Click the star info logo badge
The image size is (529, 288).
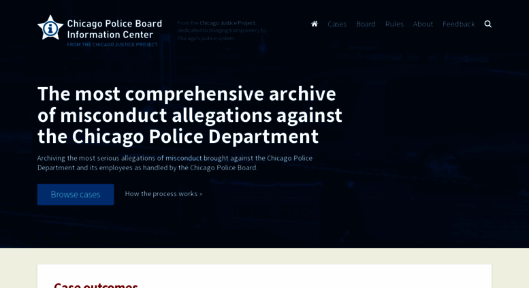pyautogui.click(x=50, y=28)
